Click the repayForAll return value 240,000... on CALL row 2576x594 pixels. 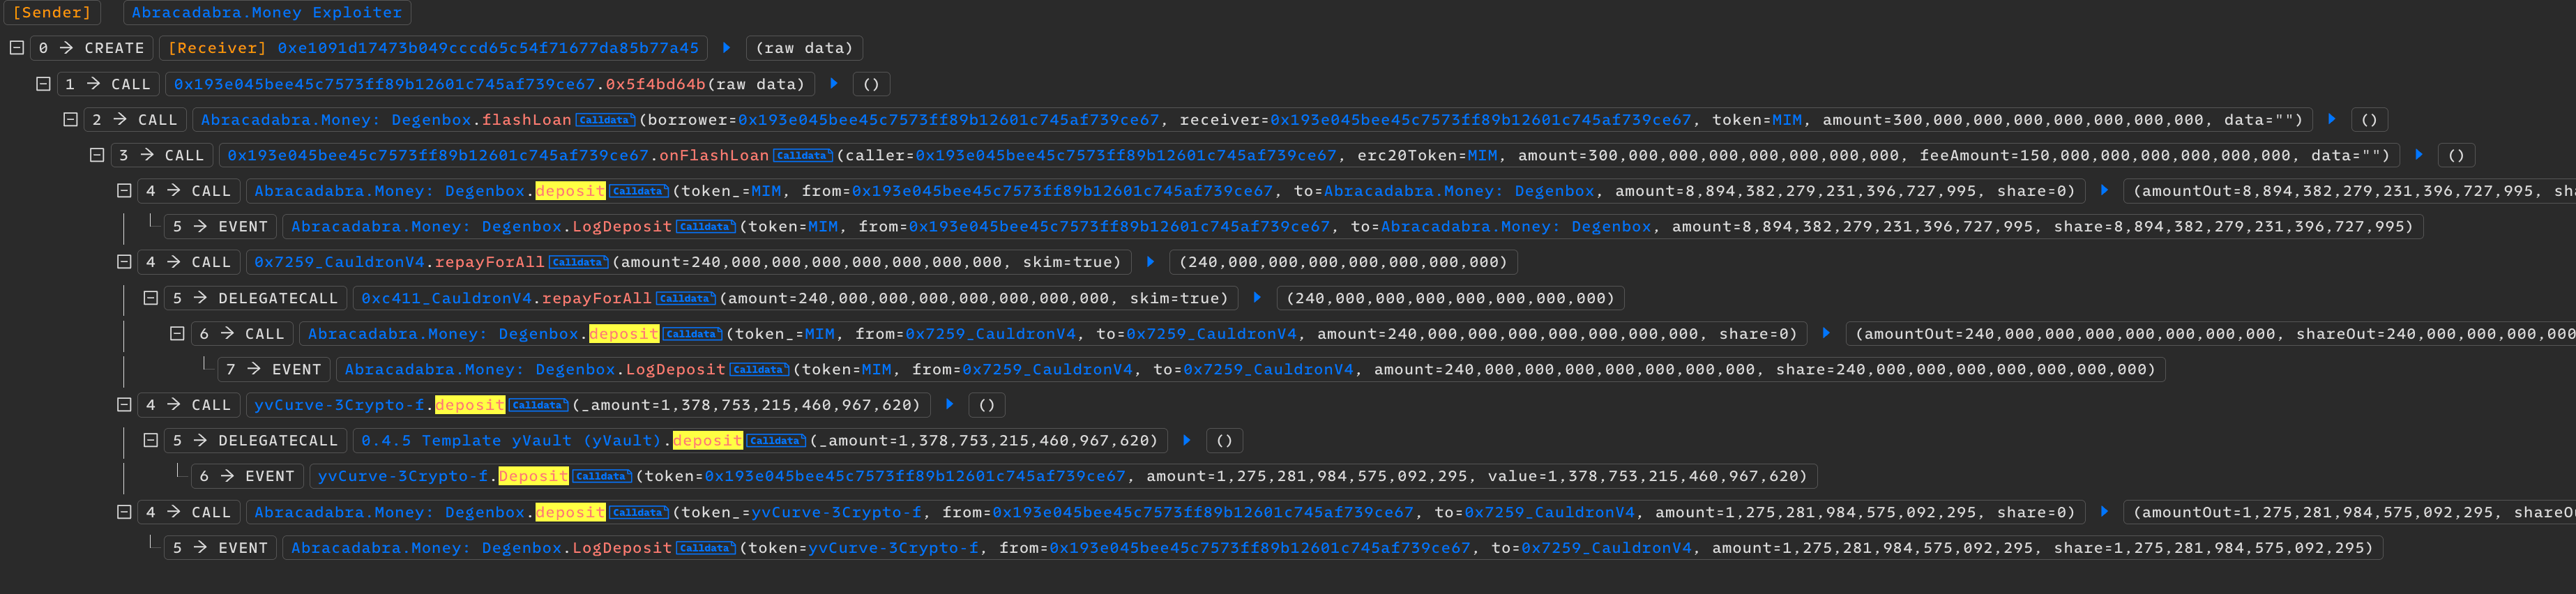1342,263
